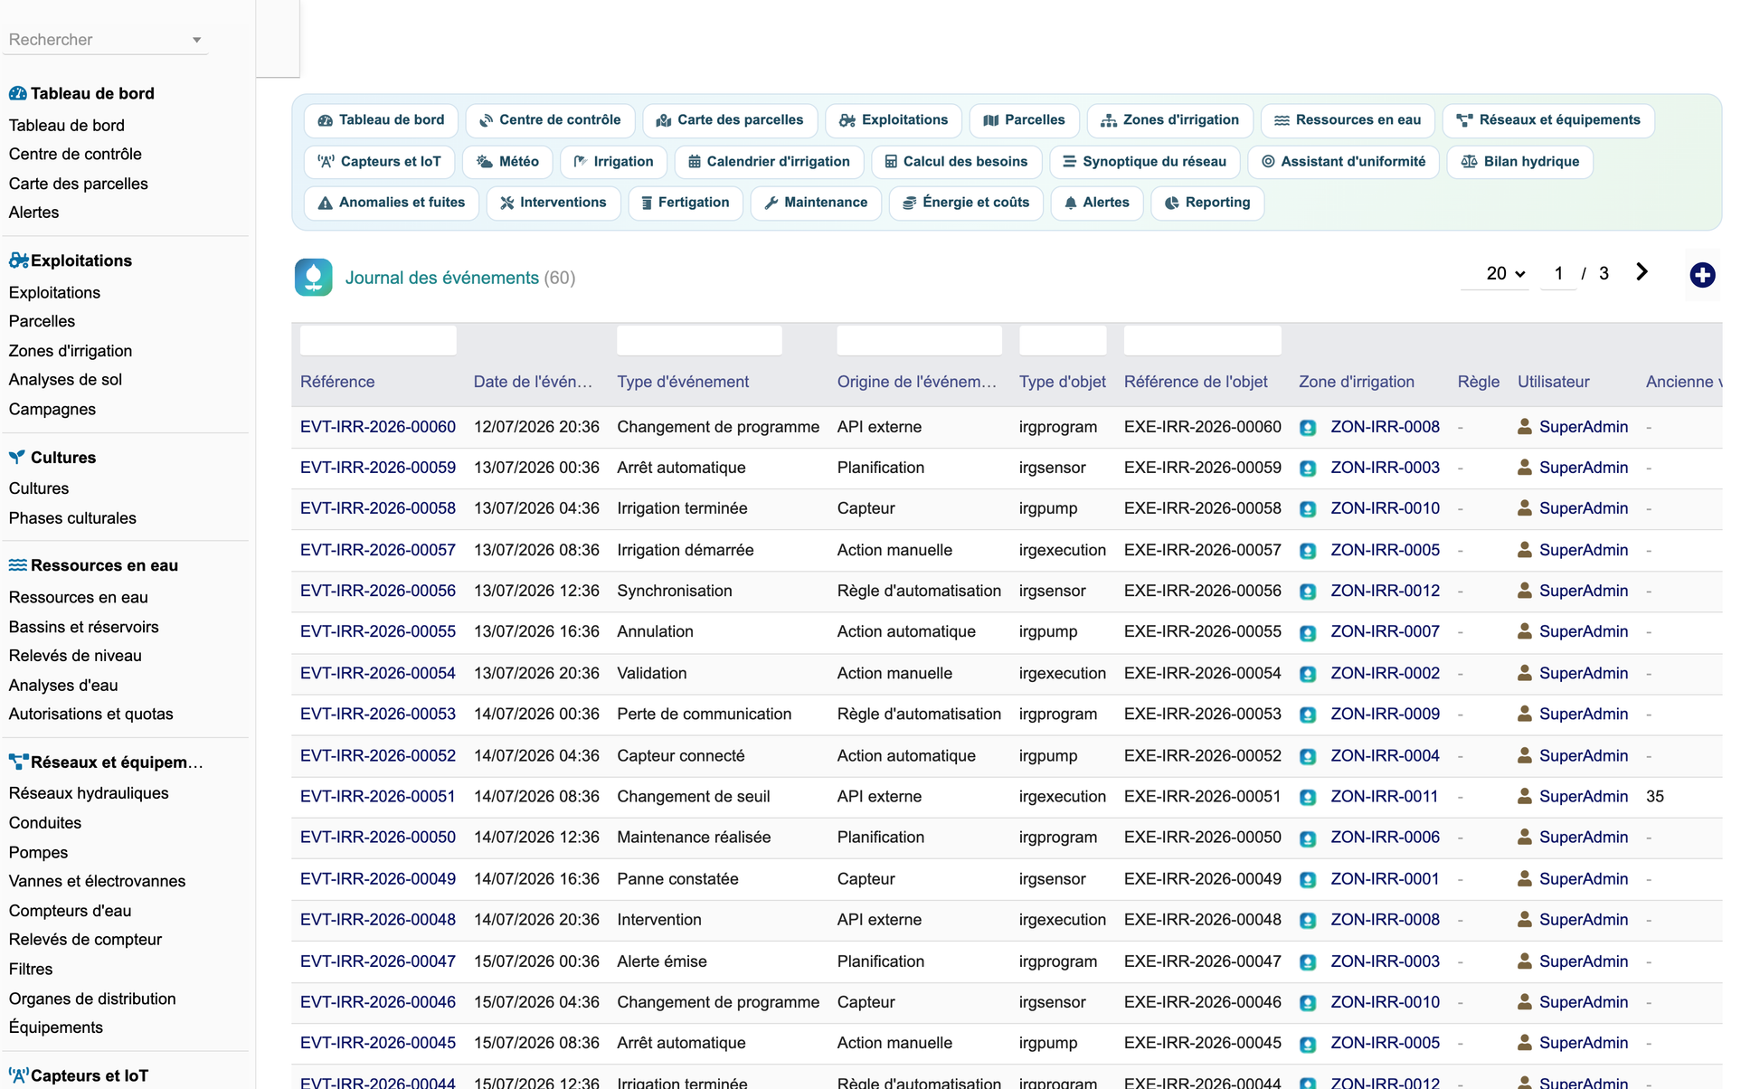Viewport: 1760px width, 1089px height.
Task: Open sidebar Compteurs d'eau
Action: 70,911
